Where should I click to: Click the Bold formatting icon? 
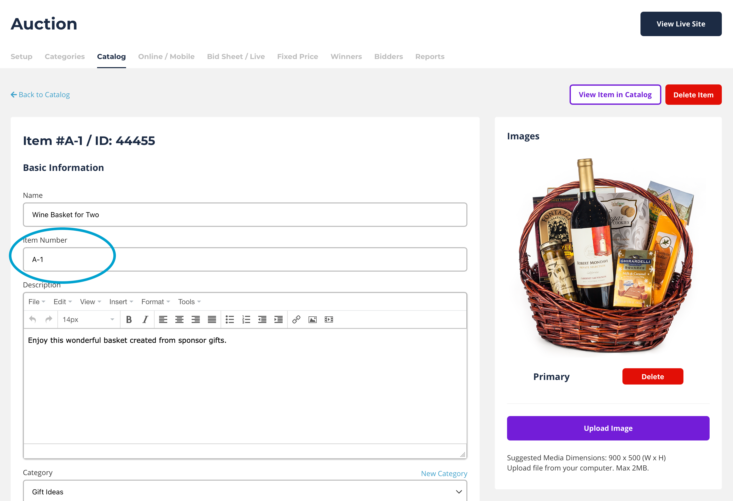pyautogui.click(x=129, y=319)
